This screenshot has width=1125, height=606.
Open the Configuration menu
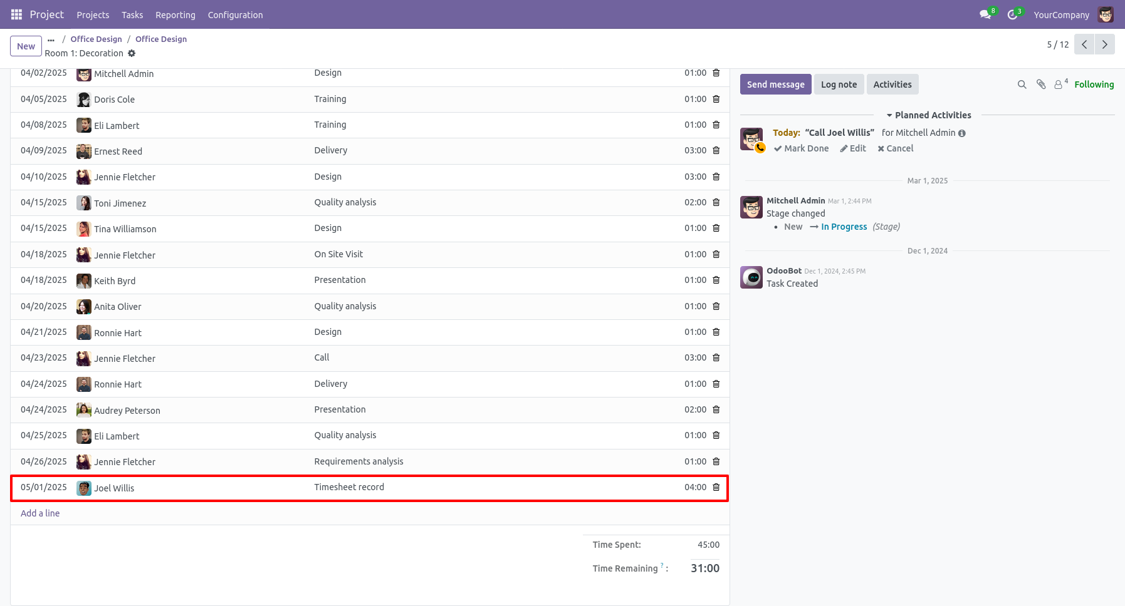235,15
